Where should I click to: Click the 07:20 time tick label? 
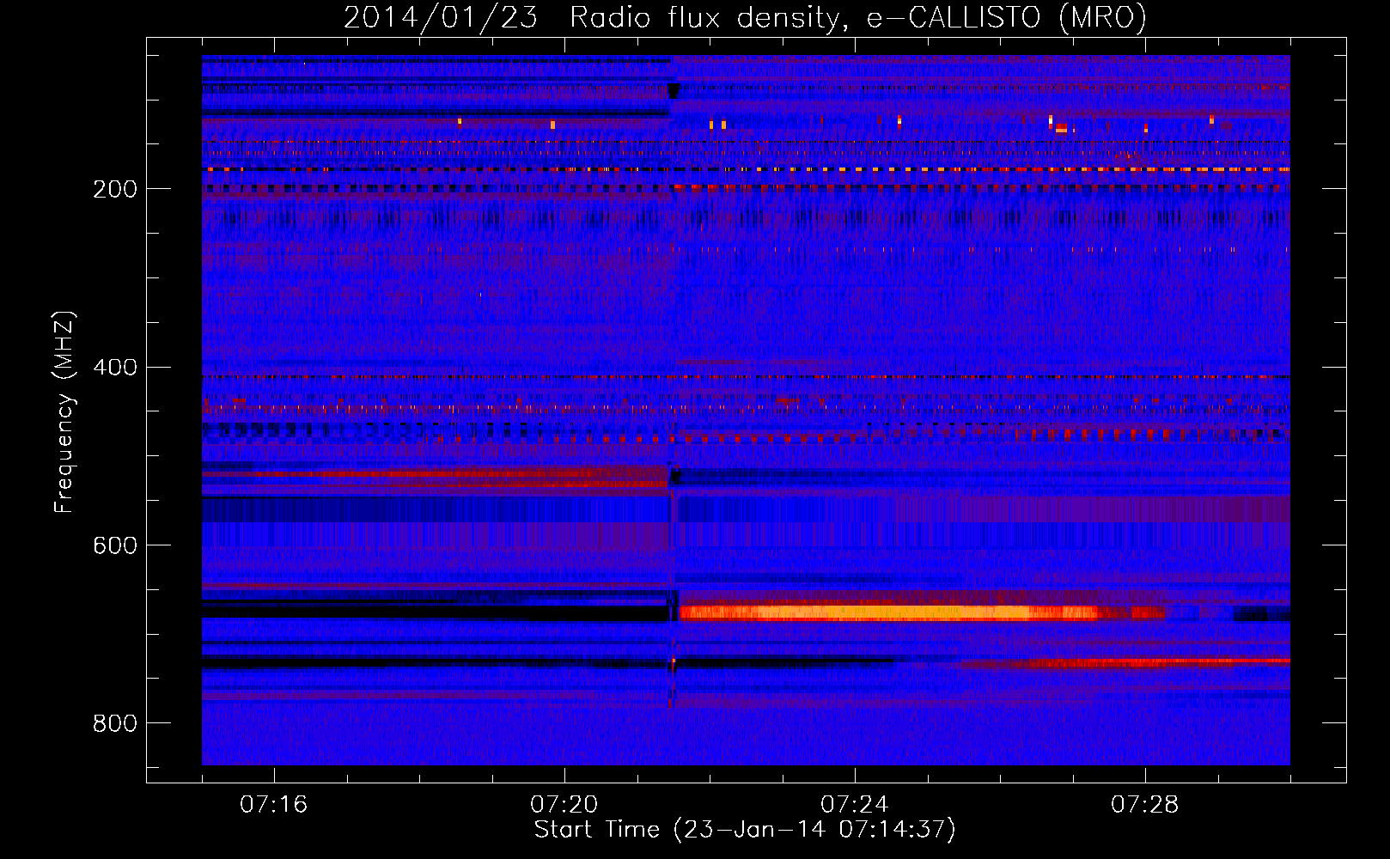pyautogui.click(x=564, y=804)
